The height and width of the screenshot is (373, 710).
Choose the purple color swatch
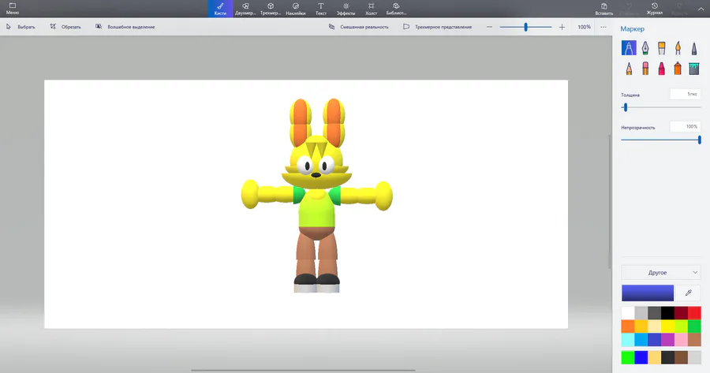point(667,339)
